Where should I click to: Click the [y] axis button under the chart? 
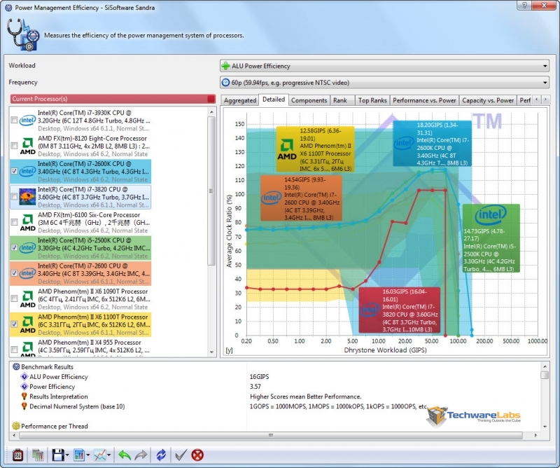[x=230, y=350]
